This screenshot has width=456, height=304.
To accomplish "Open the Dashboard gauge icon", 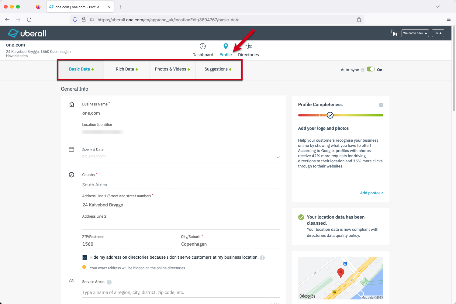I will [x=202, y=46].
